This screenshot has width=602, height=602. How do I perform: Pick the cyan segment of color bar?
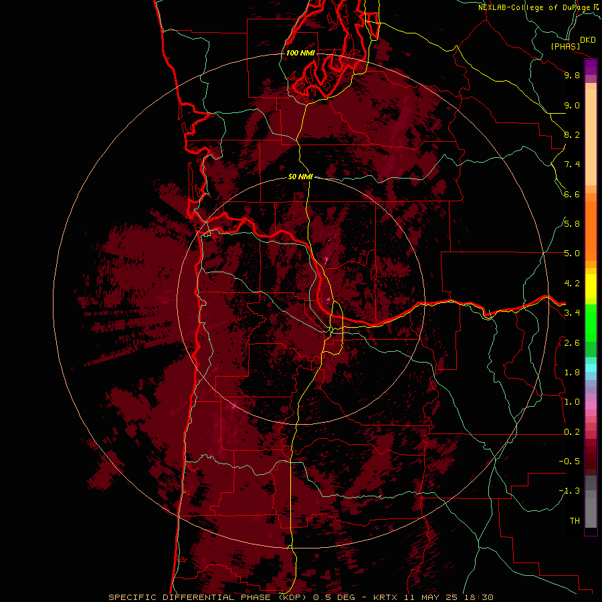pyautogui.click(x=591, y=368)
